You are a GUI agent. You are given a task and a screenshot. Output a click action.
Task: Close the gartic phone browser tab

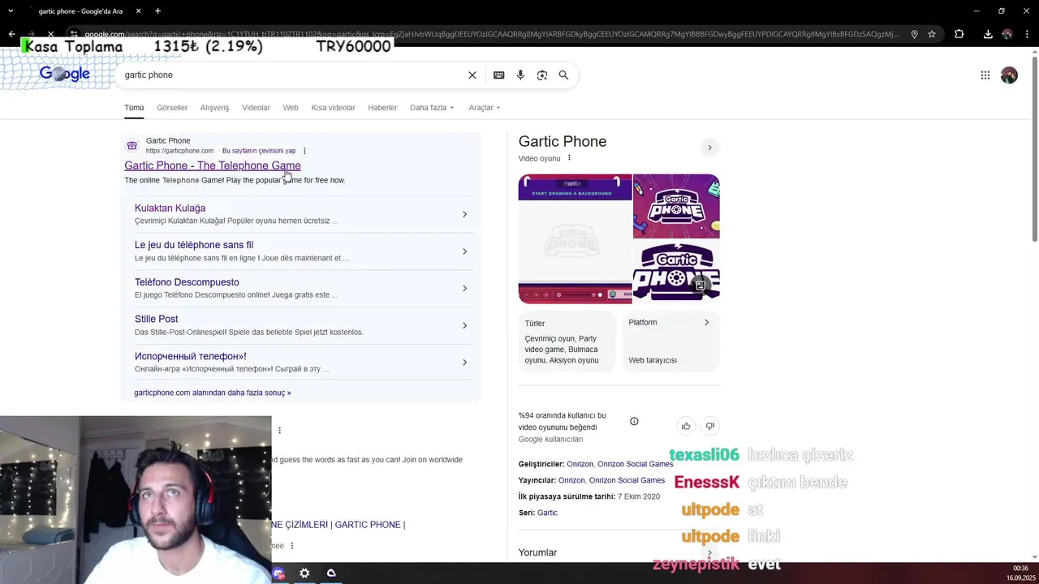(138, 11)
